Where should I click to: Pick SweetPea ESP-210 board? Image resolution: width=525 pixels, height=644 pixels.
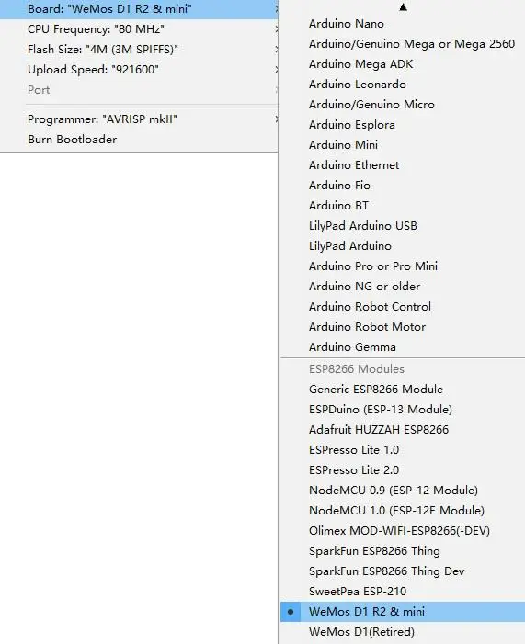[403, 591]
